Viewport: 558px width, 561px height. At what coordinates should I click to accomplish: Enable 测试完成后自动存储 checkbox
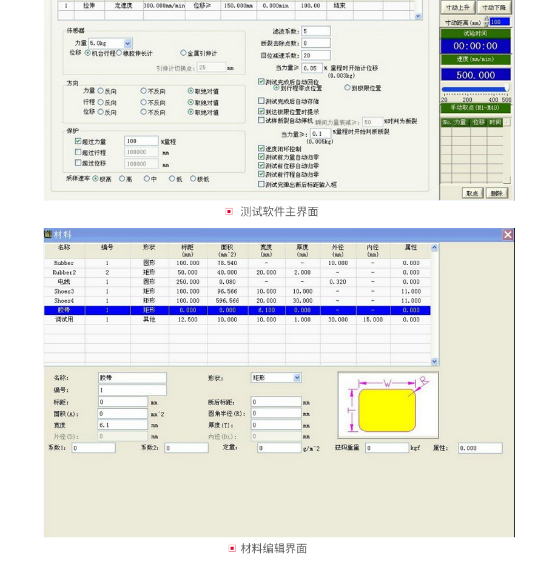(261, 101)
